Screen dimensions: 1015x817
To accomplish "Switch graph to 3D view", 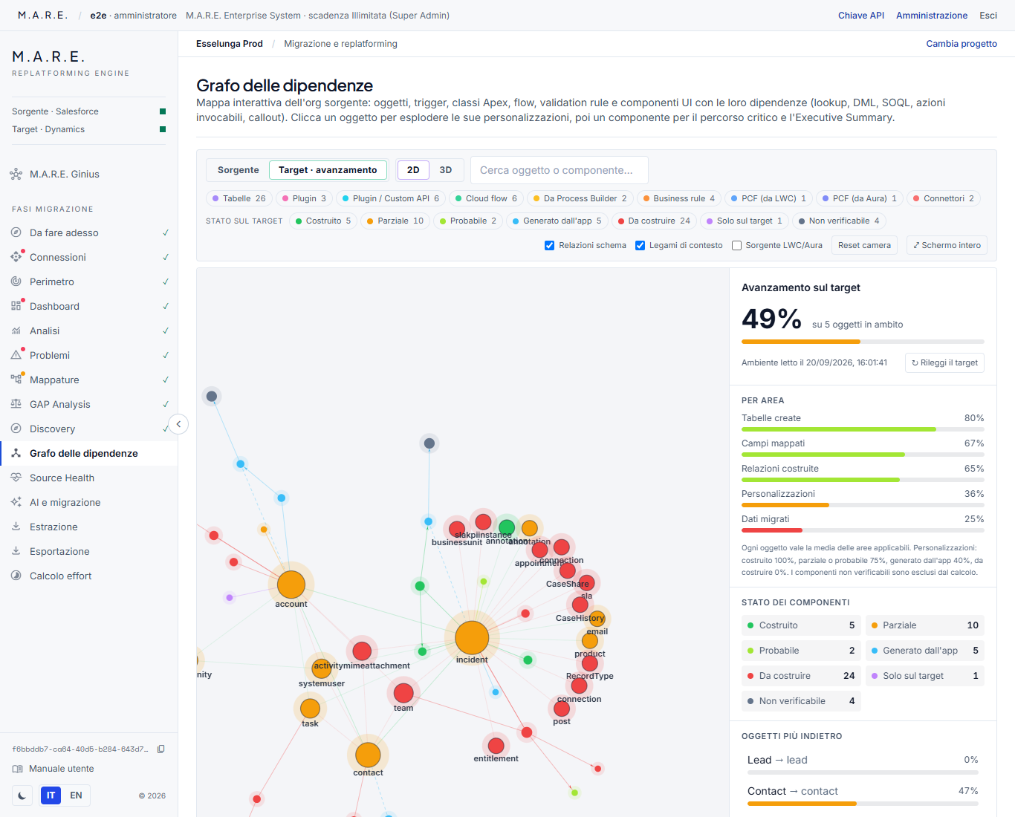I will [446, 170].
